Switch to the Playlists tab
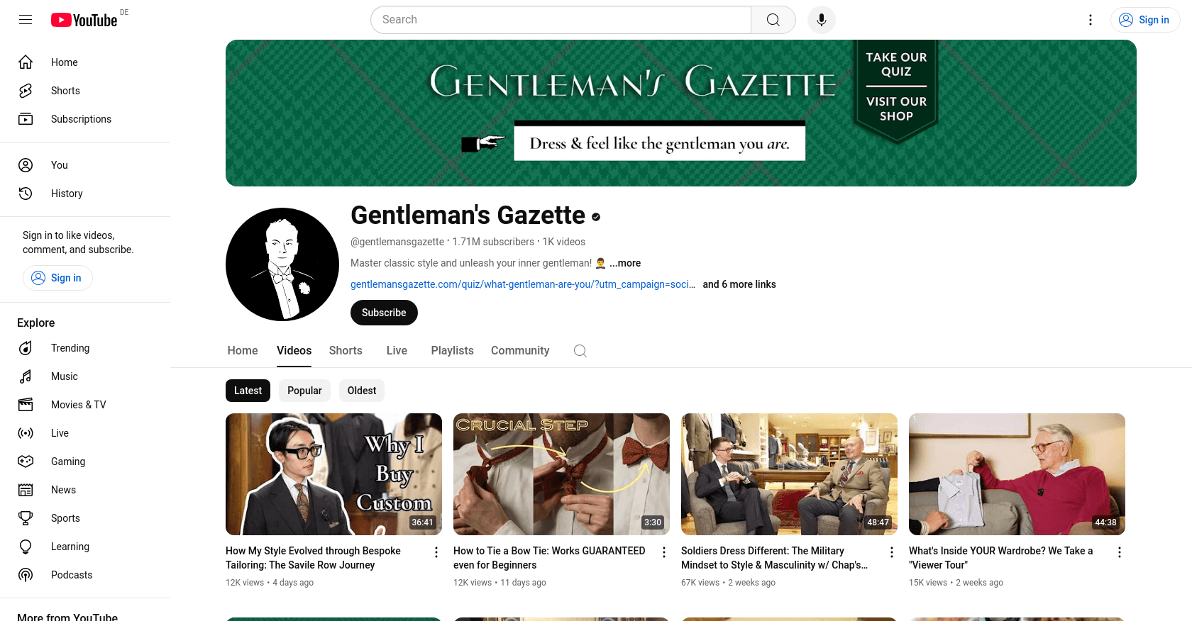Screen dimensions: 1192x621 [452, 351]
